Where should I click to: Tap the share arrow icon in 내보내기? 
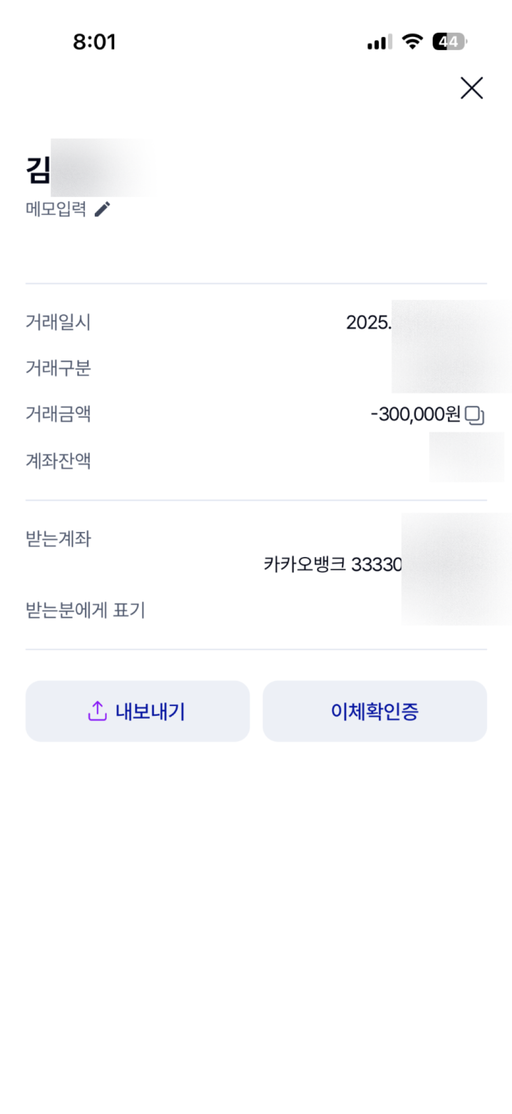[97, 711]
